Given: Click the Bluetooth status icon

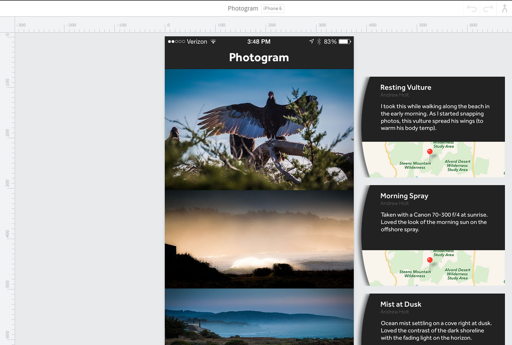Looking at the screenshot, I should click(318, 41).
